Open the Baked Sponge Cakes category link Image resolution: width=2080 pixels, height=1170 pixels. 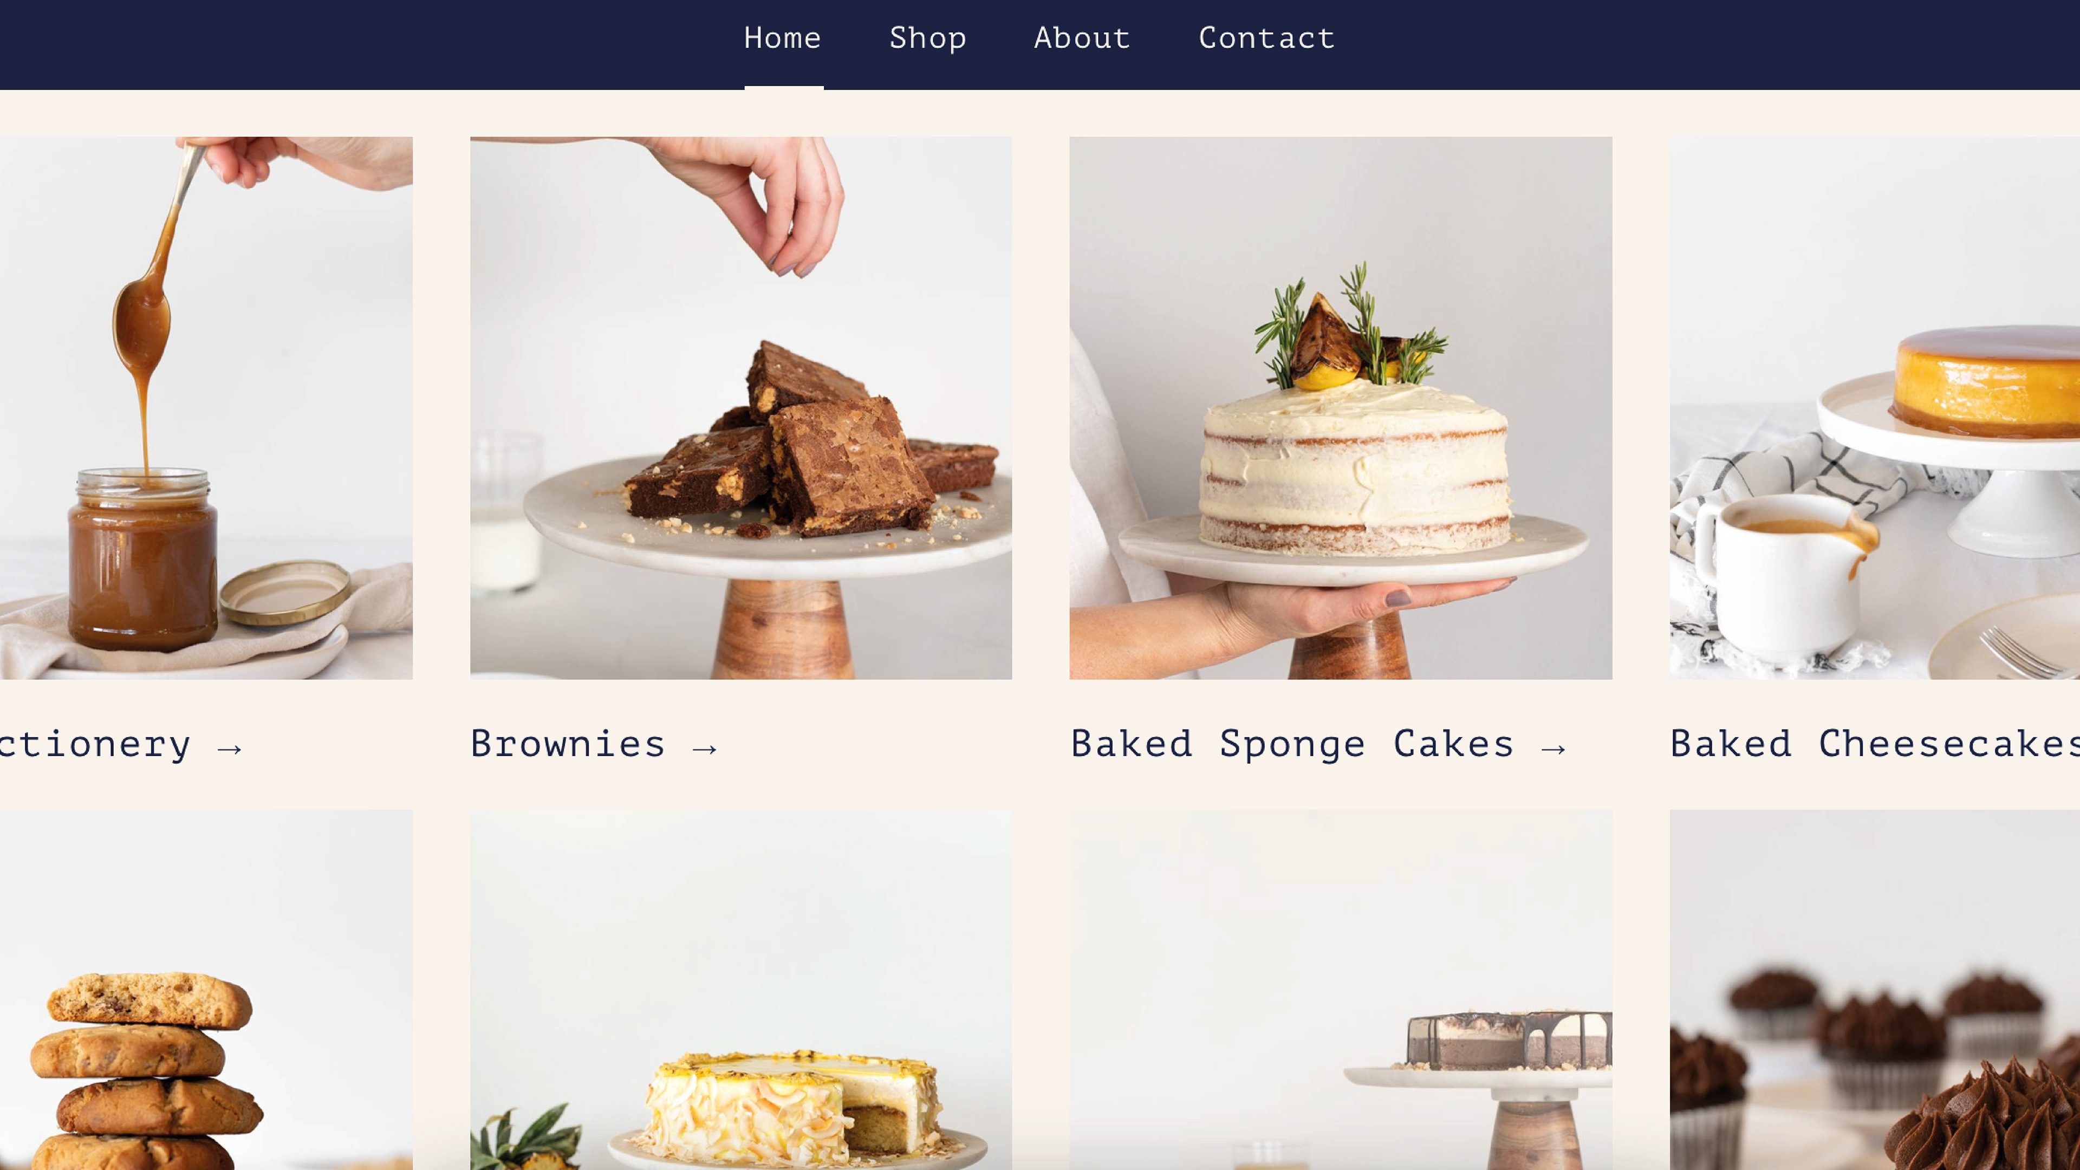(1318, 743)
